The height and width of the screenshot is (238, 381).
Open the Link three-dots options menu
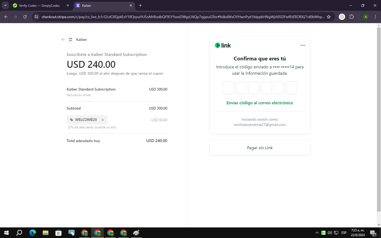coord(303,45)
